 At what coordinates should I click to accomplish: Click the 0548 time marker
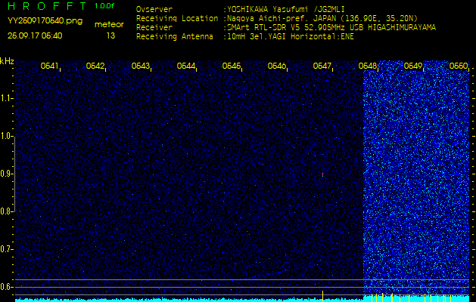[367, 66]
